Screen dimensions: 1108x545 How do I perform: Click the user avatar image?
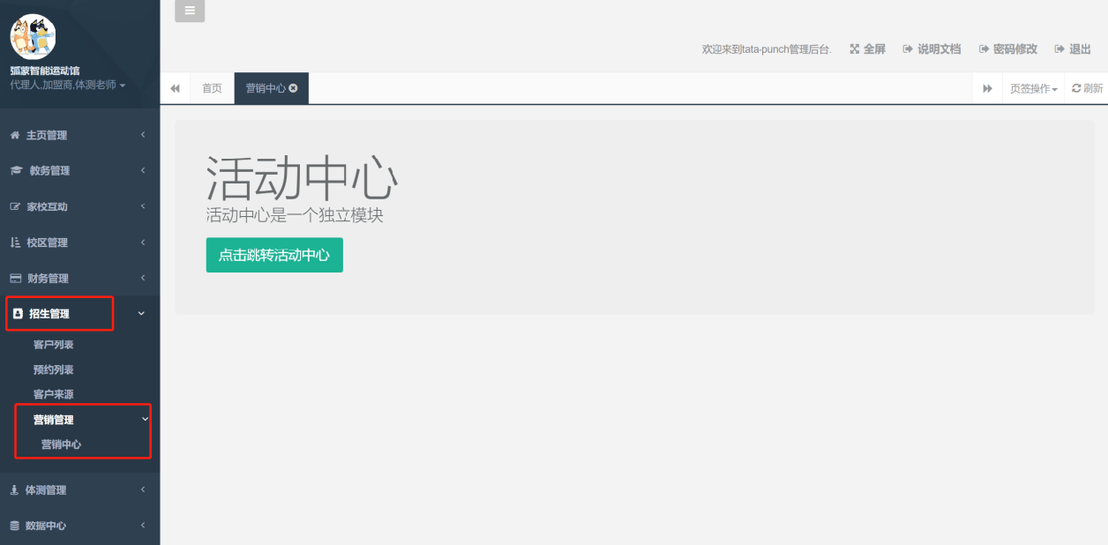(33, 37)
